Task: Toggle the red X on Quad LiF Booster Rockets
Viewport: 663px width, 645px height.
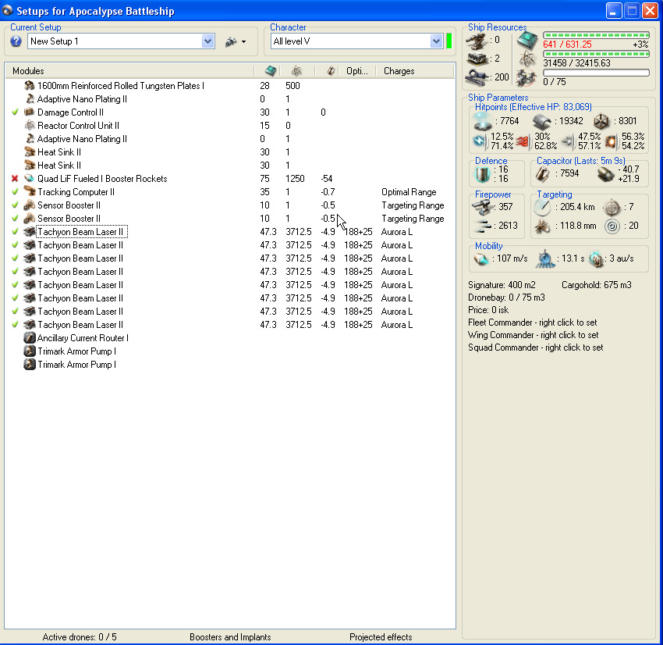Action: pos(16,179)
